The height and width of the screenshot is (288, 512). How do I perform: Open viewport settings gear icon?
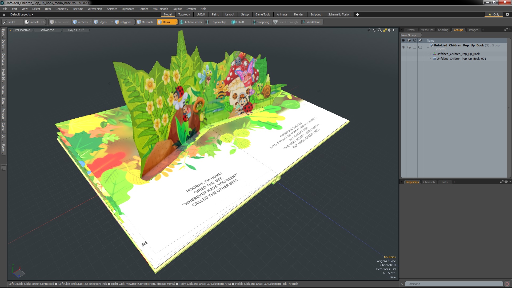[389, 30]
